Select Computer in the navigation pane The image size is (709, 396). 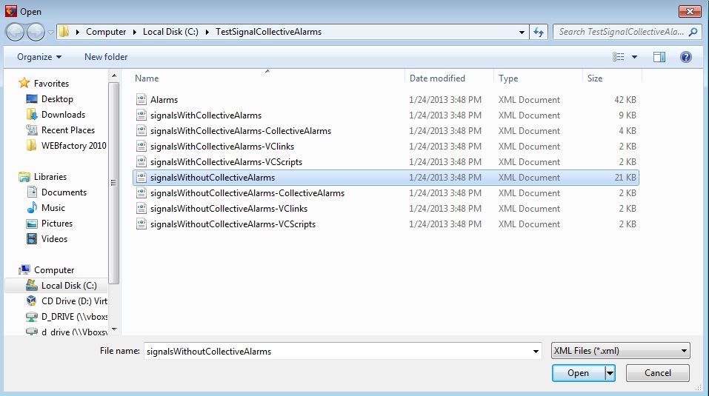[46, 270]
